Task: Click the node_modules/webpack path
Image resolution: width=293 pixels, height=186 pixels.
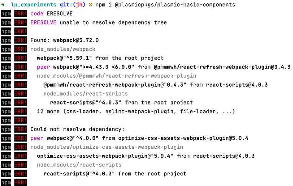Action: pyautogui.click(x=63, y=49)
